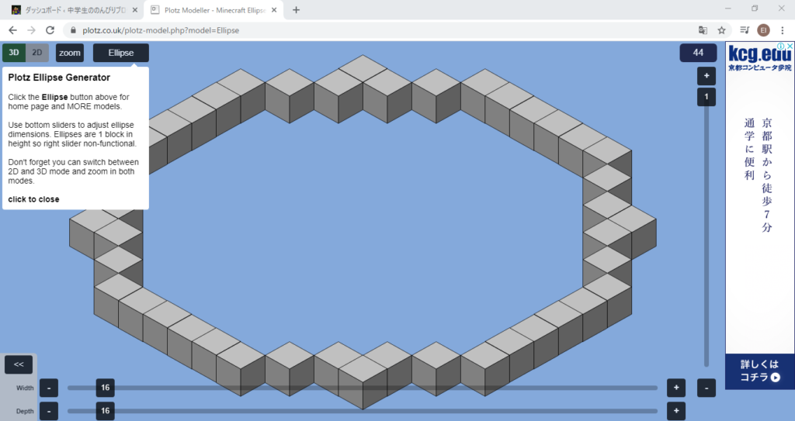This screenshot has height=421, width=795.
Task: Reload the current page
Action: 50,30
